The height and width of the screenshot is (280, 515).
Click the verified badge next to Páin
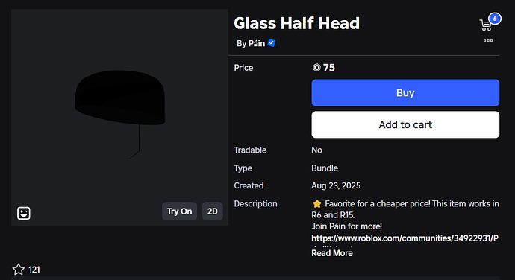tap(271, 43)
